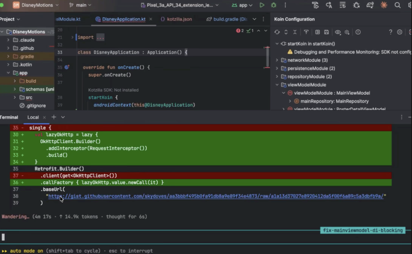Click the list layout icon in Koin toolbar
This screenshot has height=254, width=412.
click(317, 32)
